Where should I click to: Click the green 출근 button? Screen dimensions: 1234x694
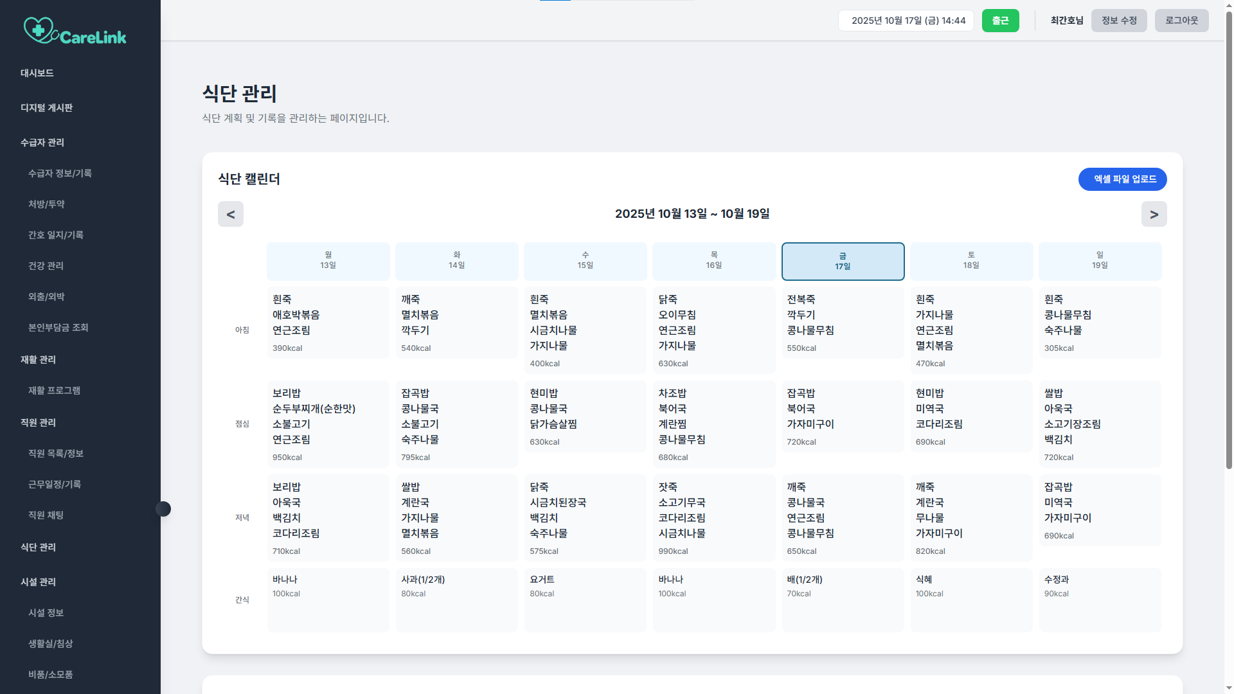(x=1000, y=21)
